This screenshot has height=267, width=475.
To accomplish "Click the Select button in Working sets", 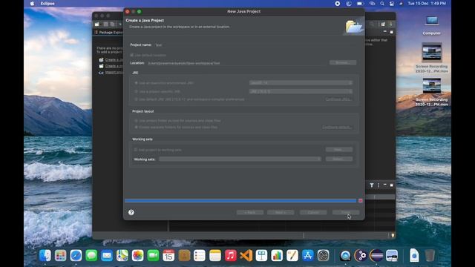I will coord(339,159).
